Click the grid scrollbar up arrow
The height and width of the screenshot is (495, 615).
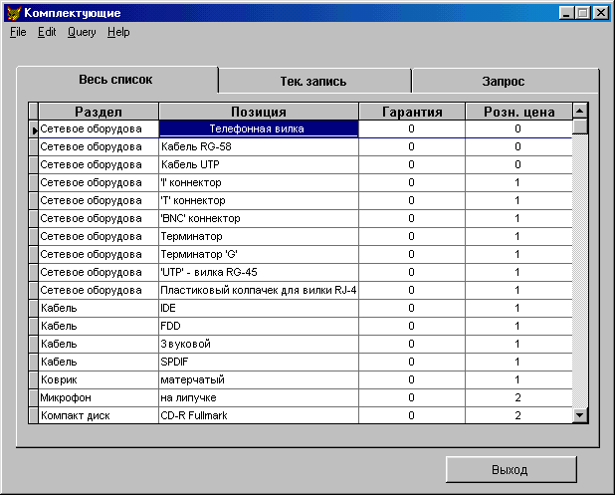(x=580, y=112)
